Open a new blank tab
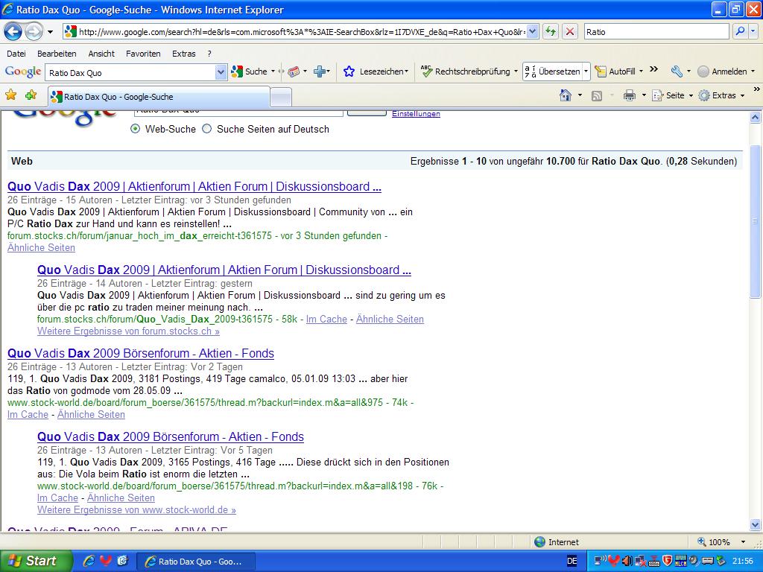 coord(281,97)
